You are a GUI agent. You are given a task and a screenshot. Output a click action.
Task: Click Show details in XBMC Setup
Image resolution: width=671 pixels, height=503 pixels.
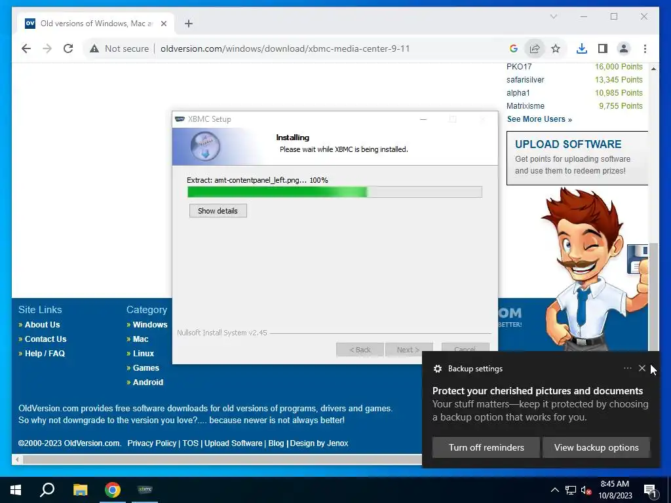coord(218,211)
